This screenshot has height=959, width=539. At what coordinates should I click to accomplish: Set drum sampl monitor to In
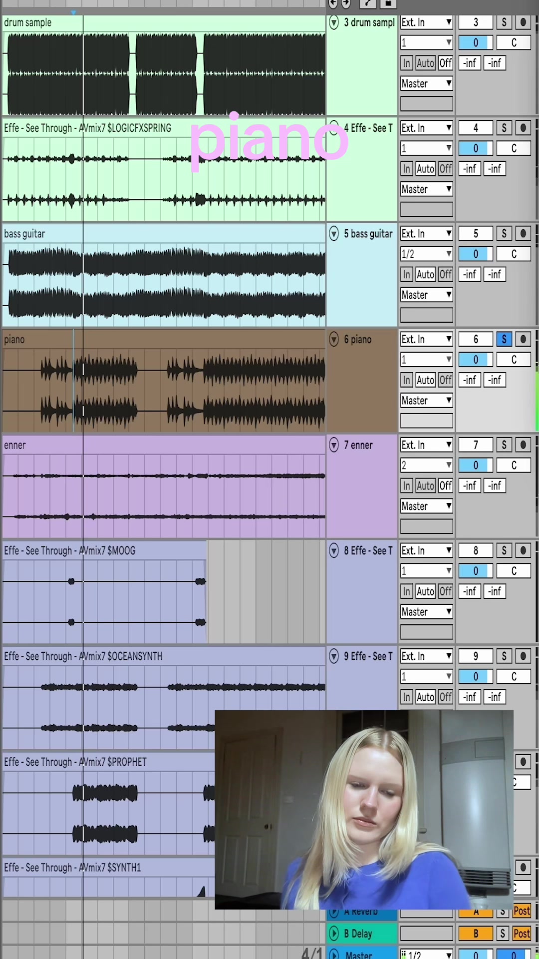tap(407, 63)
